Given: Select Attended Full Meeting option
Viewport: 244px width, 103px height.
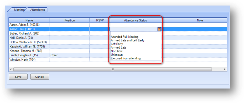Looking at the screenshot, I should click(x=124, y=37).
